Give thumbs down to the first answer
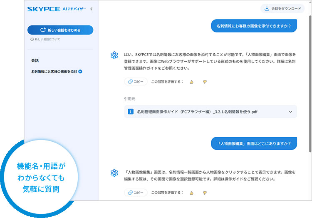Screen dimensions: 312x218 205,82
